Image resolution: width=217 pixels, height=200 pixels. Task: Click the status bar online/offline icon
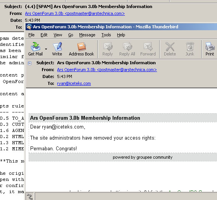click(x=30, y=197)
